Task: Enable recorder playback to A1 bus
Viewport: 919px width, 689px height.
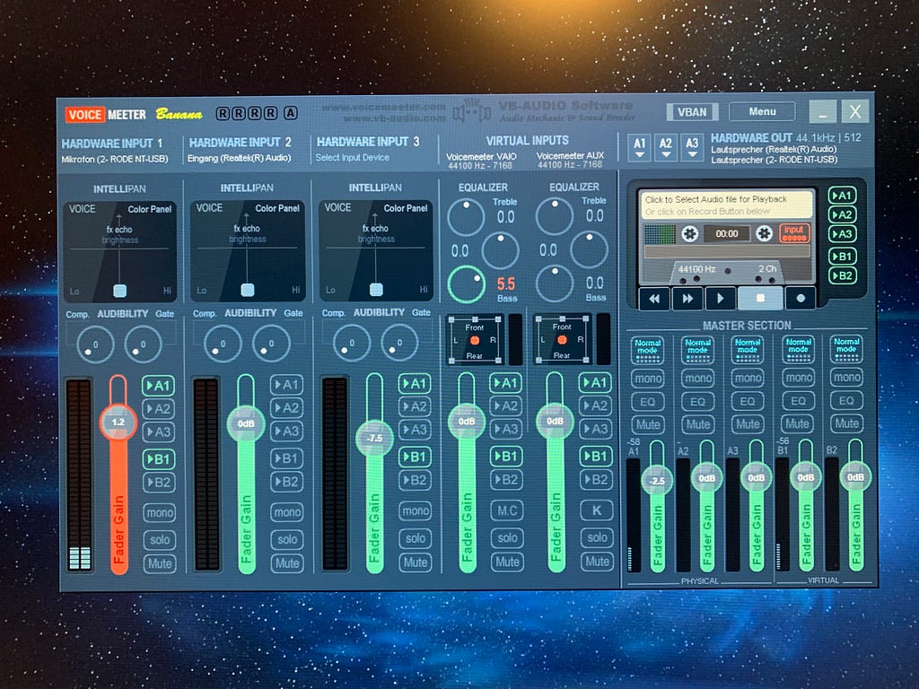Action: tap(842, 196)
